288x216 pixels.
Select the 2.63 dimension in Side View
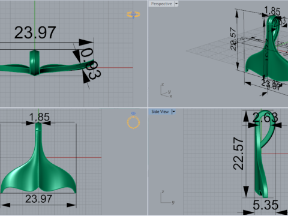(x=265, y=118)
